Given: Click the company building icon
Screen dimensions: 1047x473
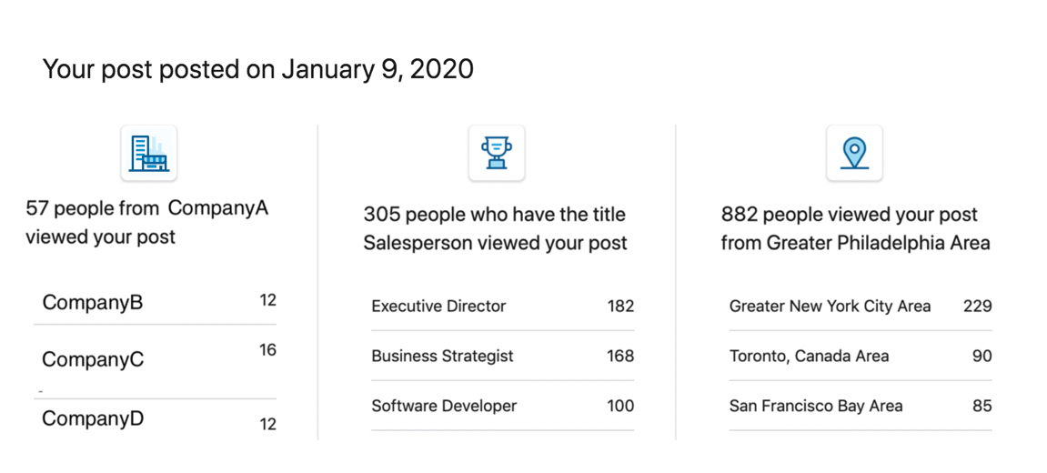Looking at the screenshot, I should pyautogui.click(x=149, y=153).
